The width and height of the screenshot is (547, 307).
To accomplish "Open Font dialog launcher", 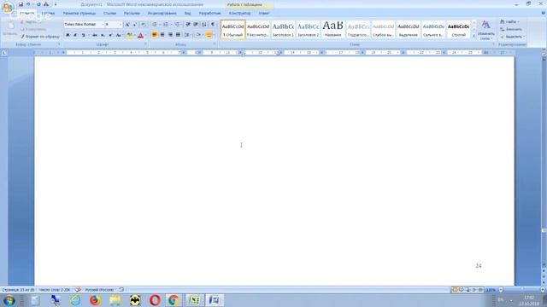I will [x=146, y=44].
